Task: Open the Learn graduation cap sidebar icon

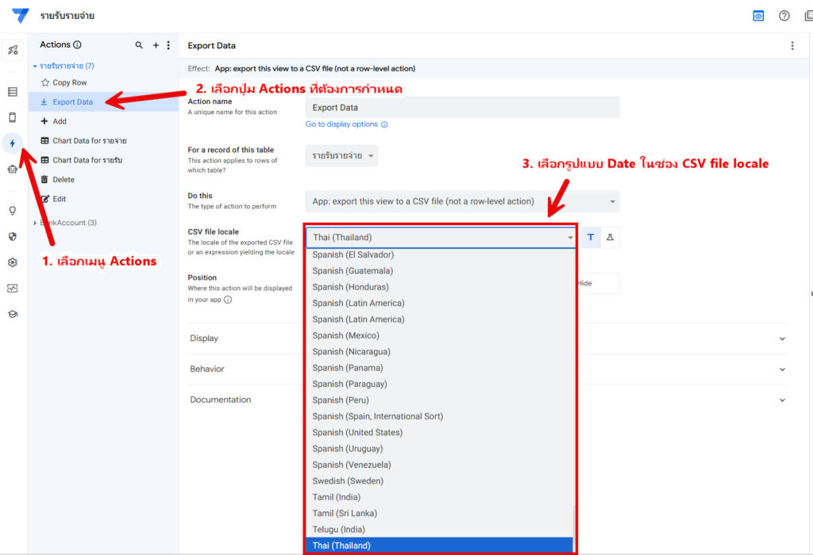Action: click(13, 314)
